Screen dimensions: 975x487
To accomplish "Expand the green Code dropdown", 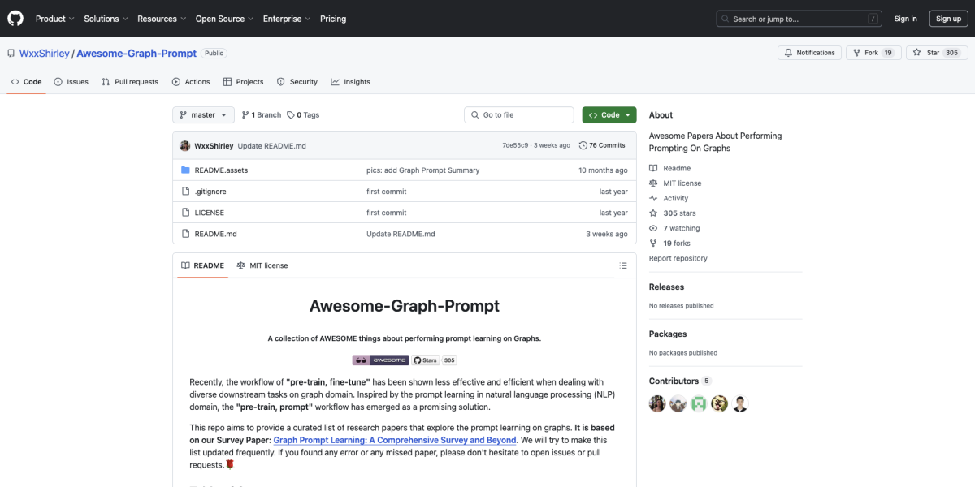I will [x=609, y=115].
